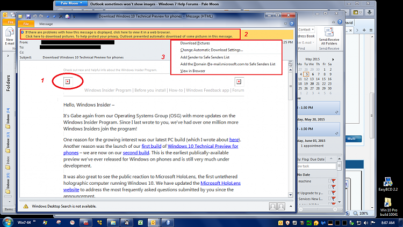The image size is (403, 227).
Task: Open EasyBCD 2.2 desktop shortcut
Action: 388,184
